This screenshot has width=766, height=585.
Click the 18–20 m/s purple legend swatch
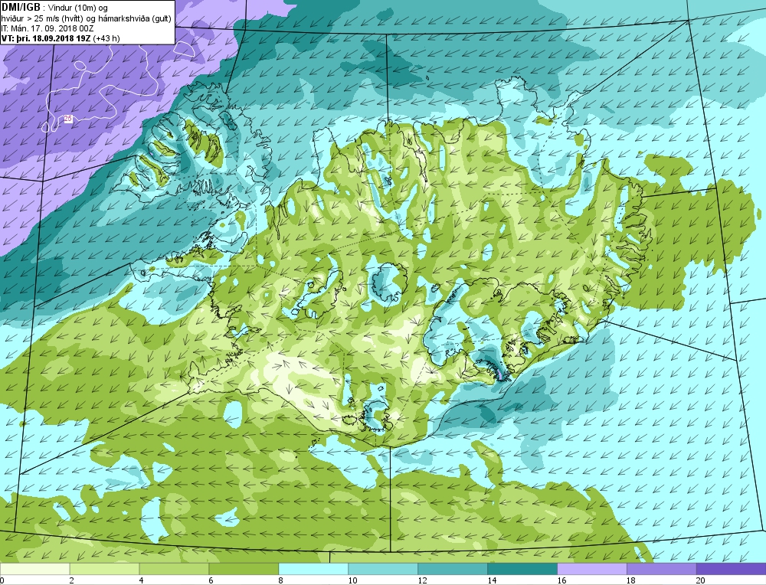tap(662, 569)
